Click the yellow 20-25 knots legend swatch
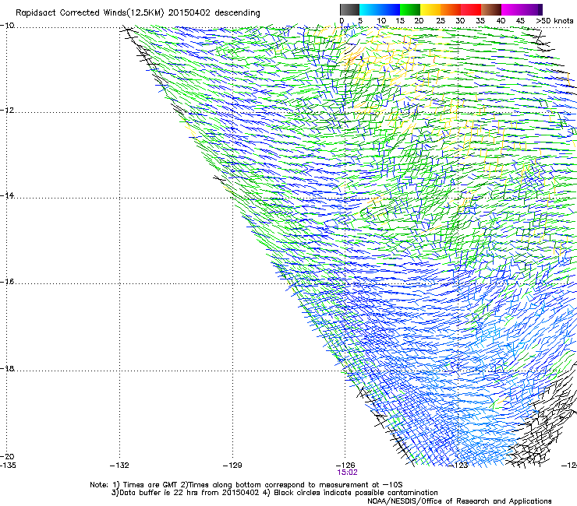The width and height of the screenshot is (577, 506). click(430, 9)
